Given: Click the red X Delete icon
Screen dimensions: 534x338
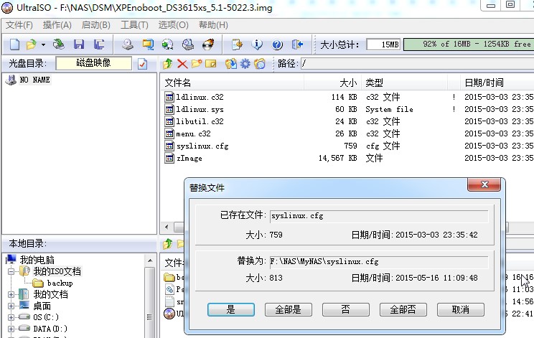Looking at the screenshot, I should [x=182, y=64].
